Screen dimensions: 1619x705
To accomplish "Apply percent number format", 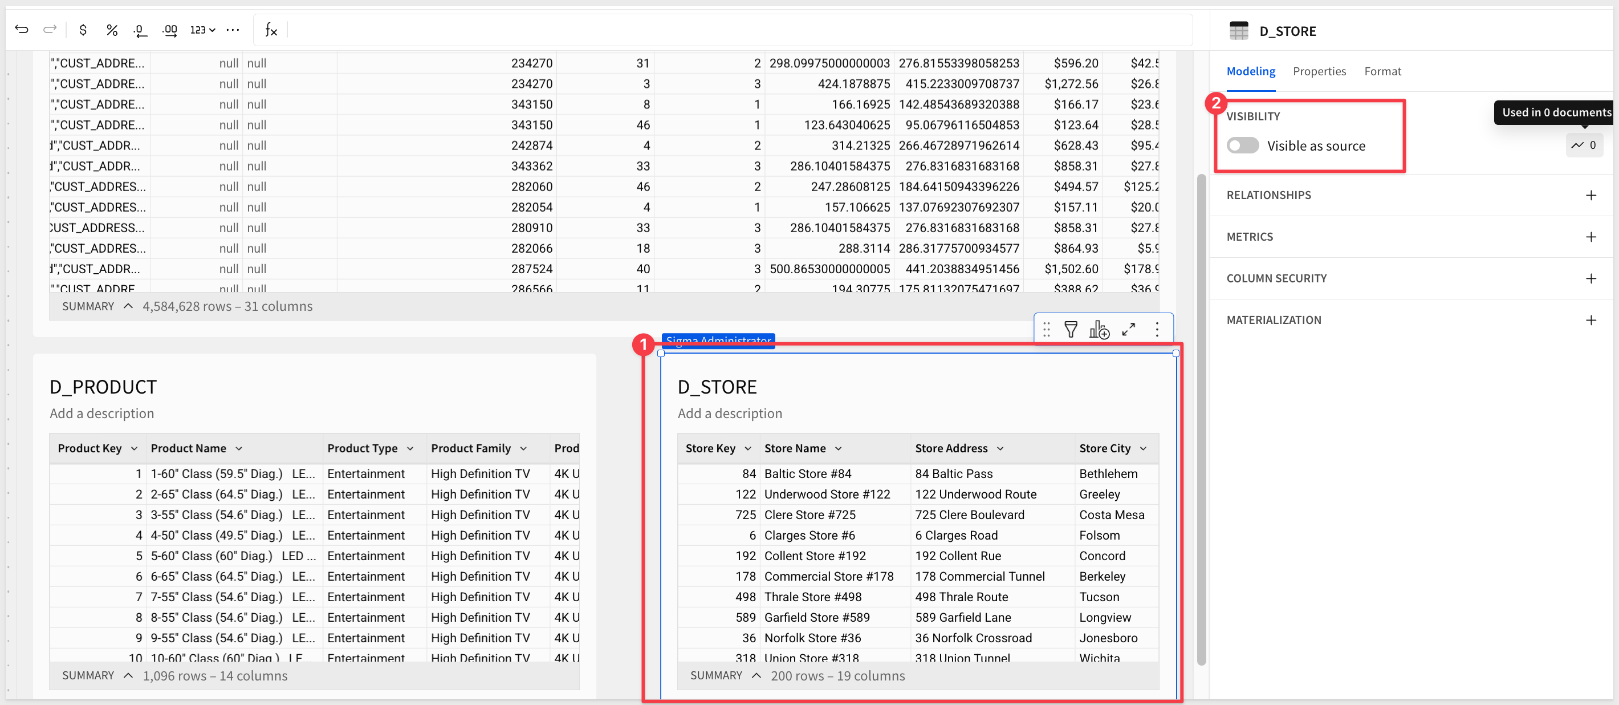I will [112, 30].
